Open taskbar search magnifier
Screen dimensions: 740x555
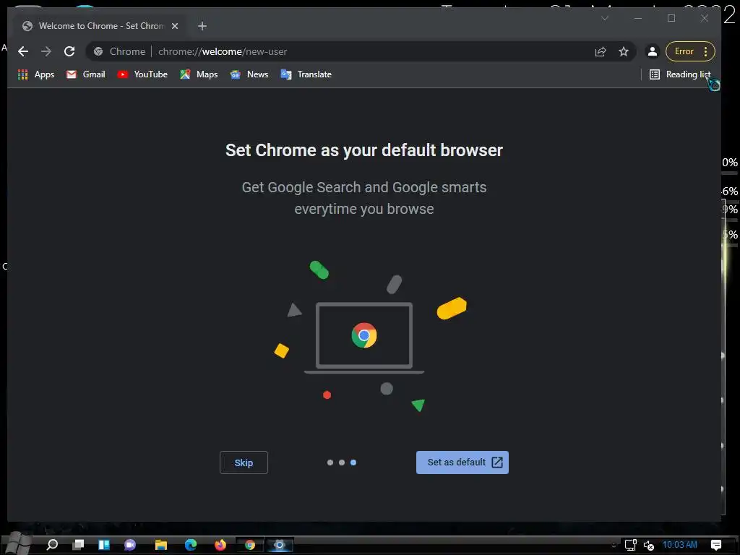[52, 545]
